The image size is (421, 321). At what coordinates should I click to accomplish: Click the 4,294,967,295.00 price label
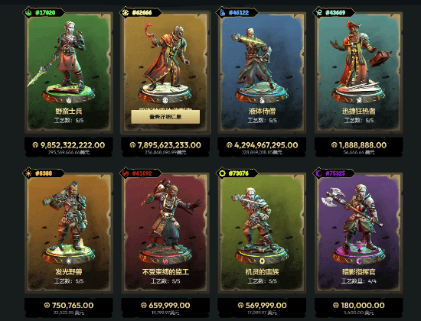coord(262,147)
